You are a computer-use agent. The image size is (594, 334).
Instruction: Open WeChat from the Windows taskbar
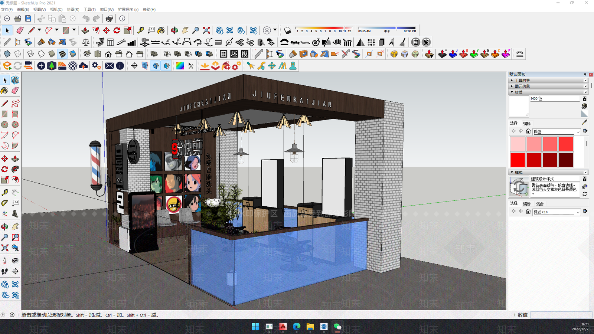click(x=337, y=327)
